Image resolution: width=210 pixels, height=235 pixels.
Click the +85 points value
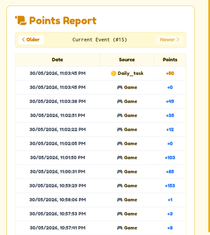[170, 172]
